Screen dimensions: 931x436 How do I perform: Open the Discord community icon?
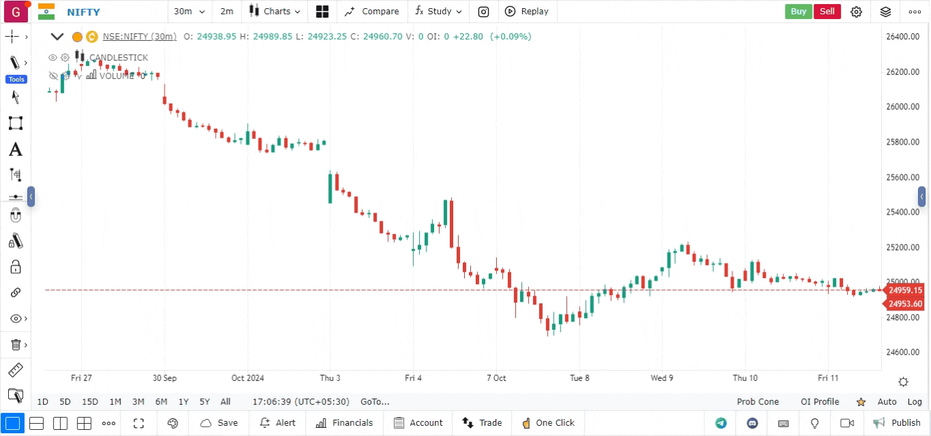point(753,423)
